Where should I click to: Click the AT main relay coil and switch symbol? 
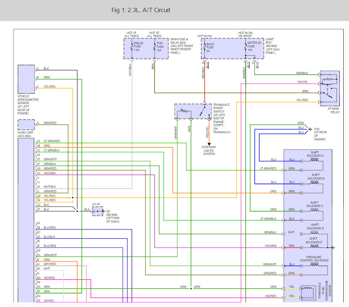pyautogui.click(x=330, y=88)
